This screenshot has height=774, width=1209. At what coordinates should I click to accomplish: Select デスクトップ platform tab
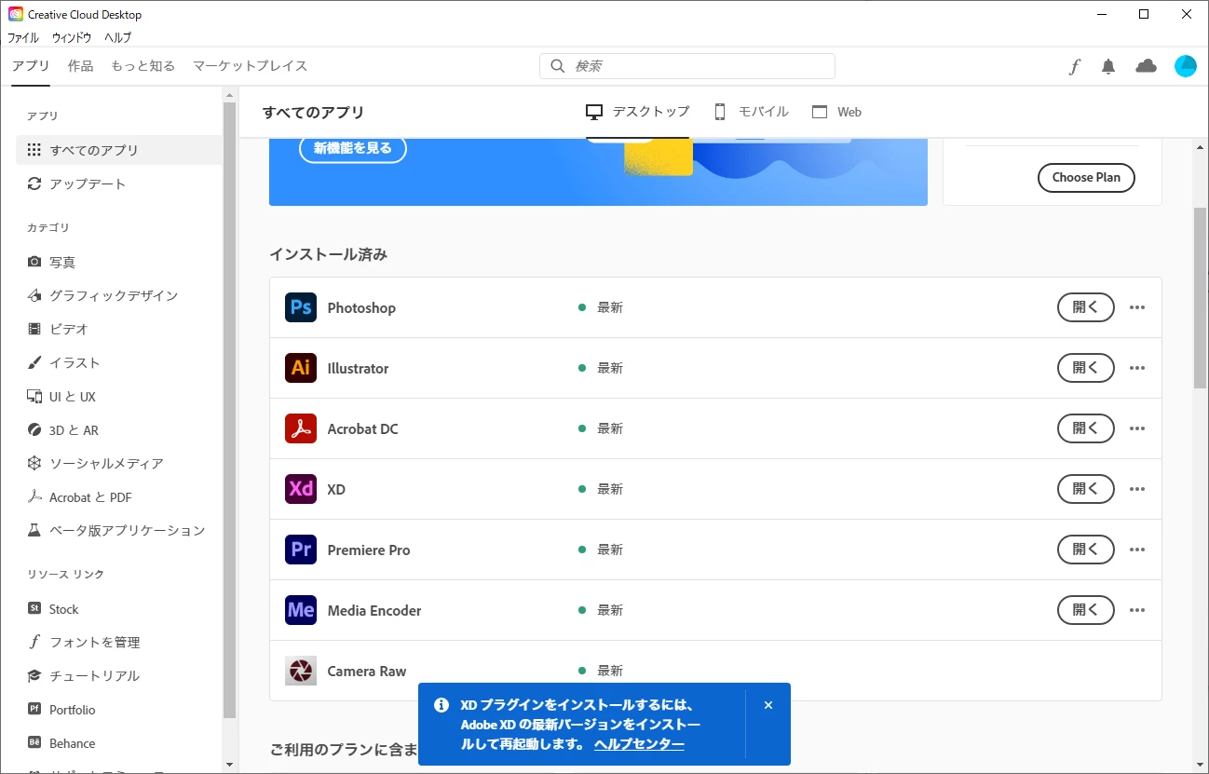click(638, 112)
